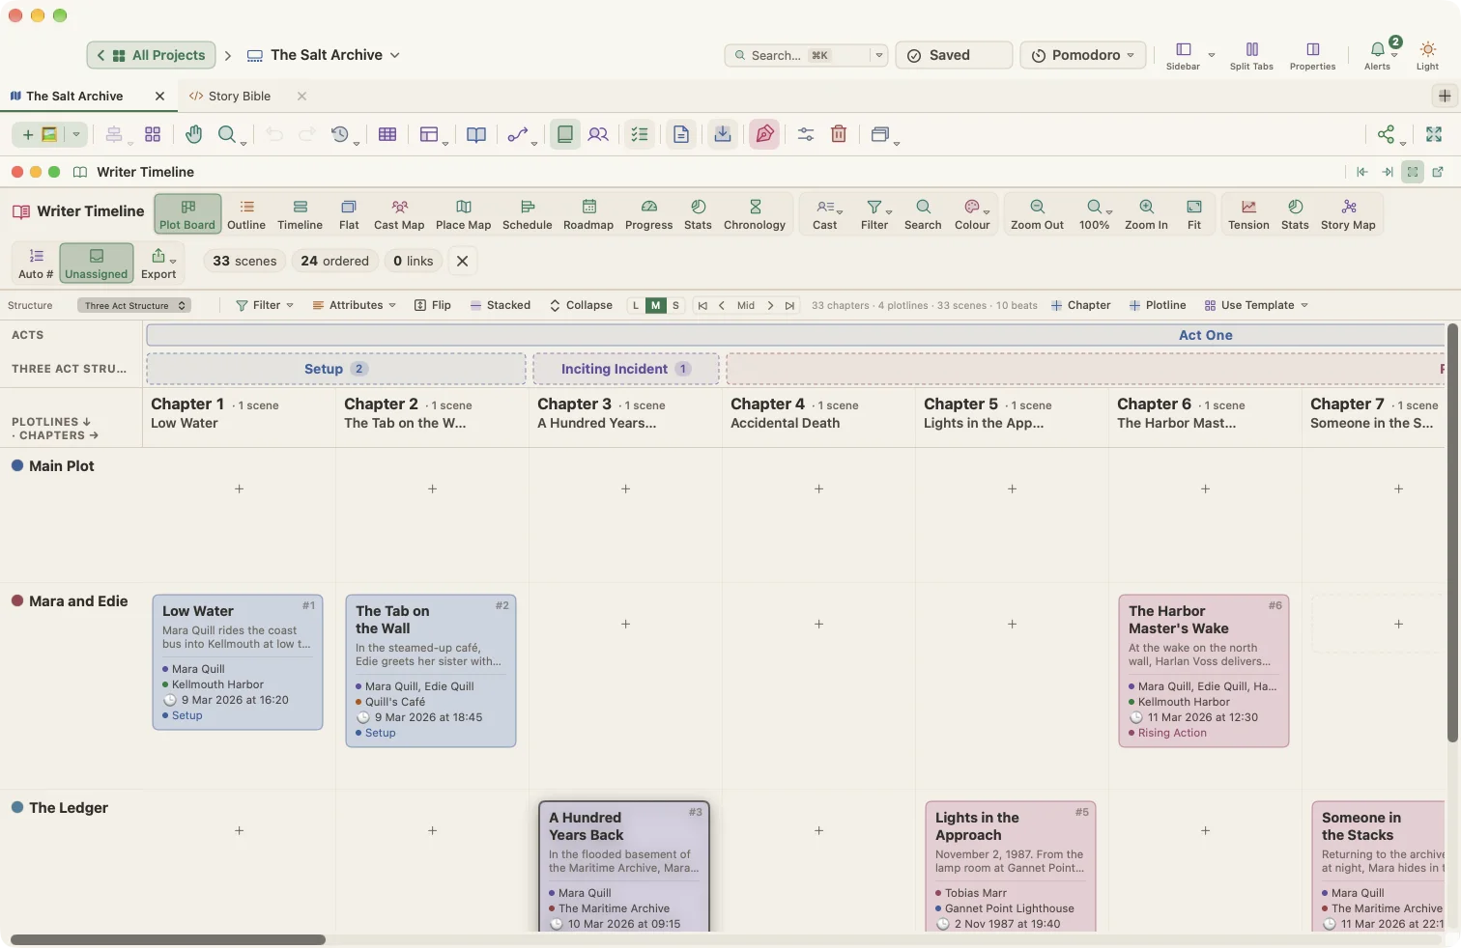Image resolution: width=1461 pixels, height=948 pixels.
Task: Open the Story Map view
Action: pos(1348,214)
